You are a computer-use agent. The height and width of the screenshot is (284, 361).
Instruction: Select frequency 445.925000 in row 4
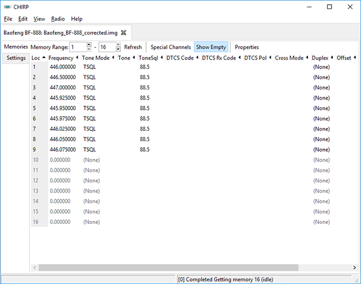[x=63, y=98]
